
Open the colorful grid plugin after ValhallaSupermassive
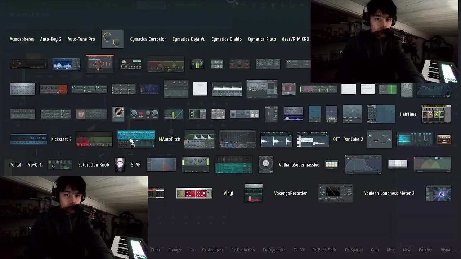coord(331,164)
